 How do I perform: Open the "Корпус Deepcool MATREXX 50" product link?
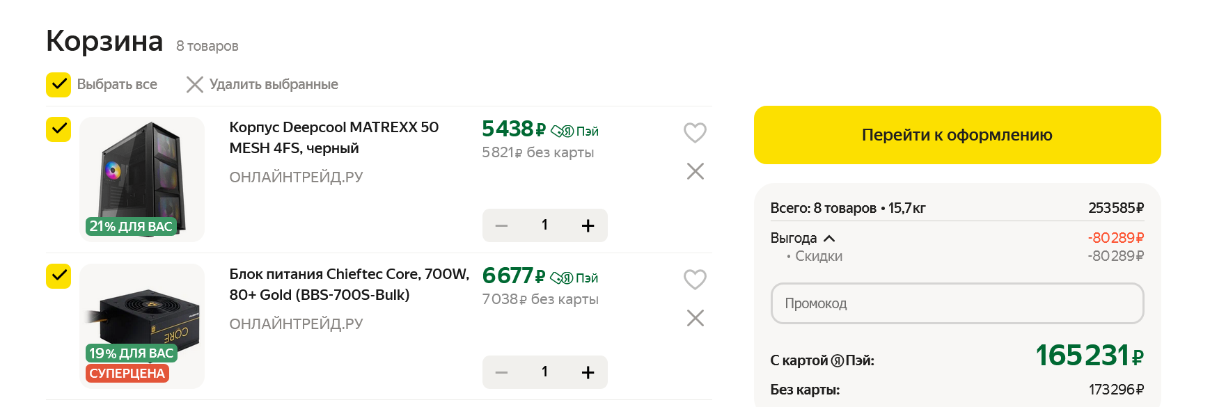click(x=333, y=138)
